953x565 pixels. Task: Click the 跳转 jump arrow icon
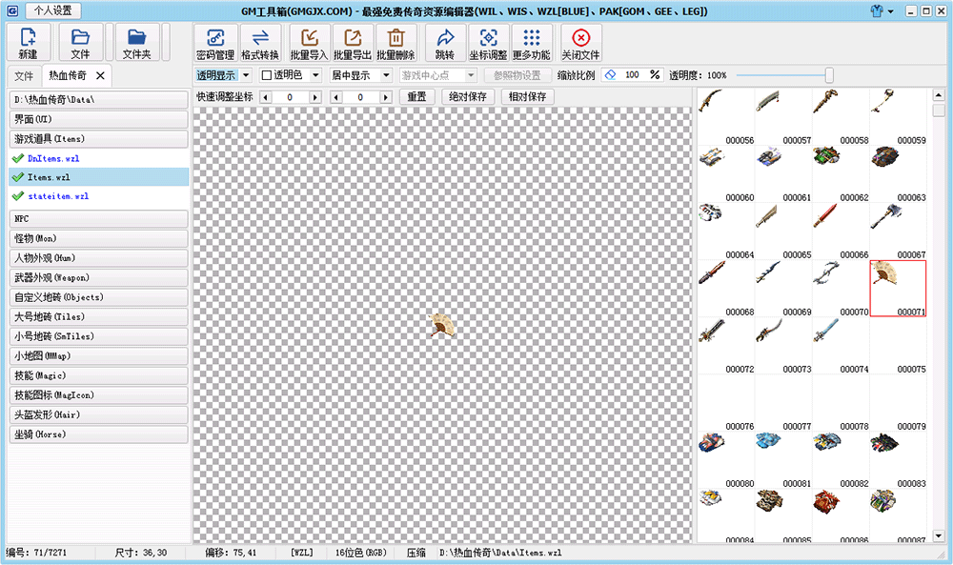[445, 43]
